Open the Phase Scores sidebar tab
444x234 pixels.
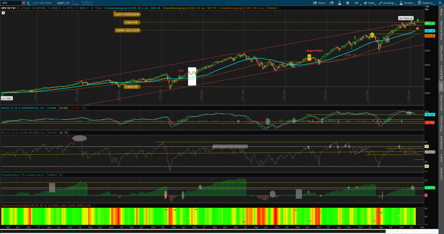coord(441,124)
